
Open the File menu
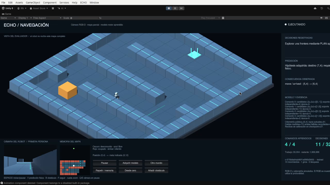click(x=3, y=3)
